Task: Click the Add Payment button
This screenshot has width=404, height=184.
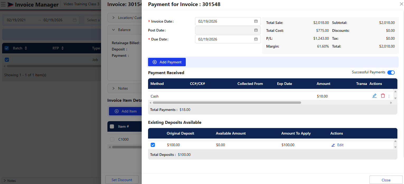Action: pyautogui.click(x=167, y=62)
